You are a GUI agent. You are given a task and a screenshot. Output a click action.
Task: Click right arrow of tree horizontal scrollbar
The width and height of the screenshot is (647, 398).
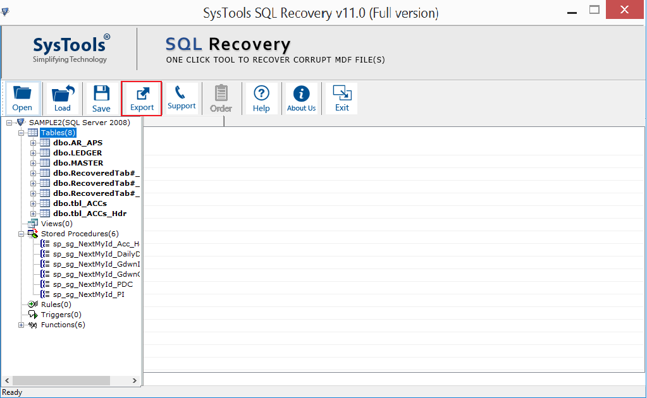click(135, 380)
